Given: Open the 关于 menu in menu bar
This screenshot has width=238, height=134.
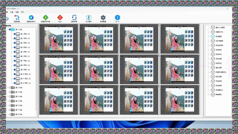Looking at the screenshot, I should [22, 12].
